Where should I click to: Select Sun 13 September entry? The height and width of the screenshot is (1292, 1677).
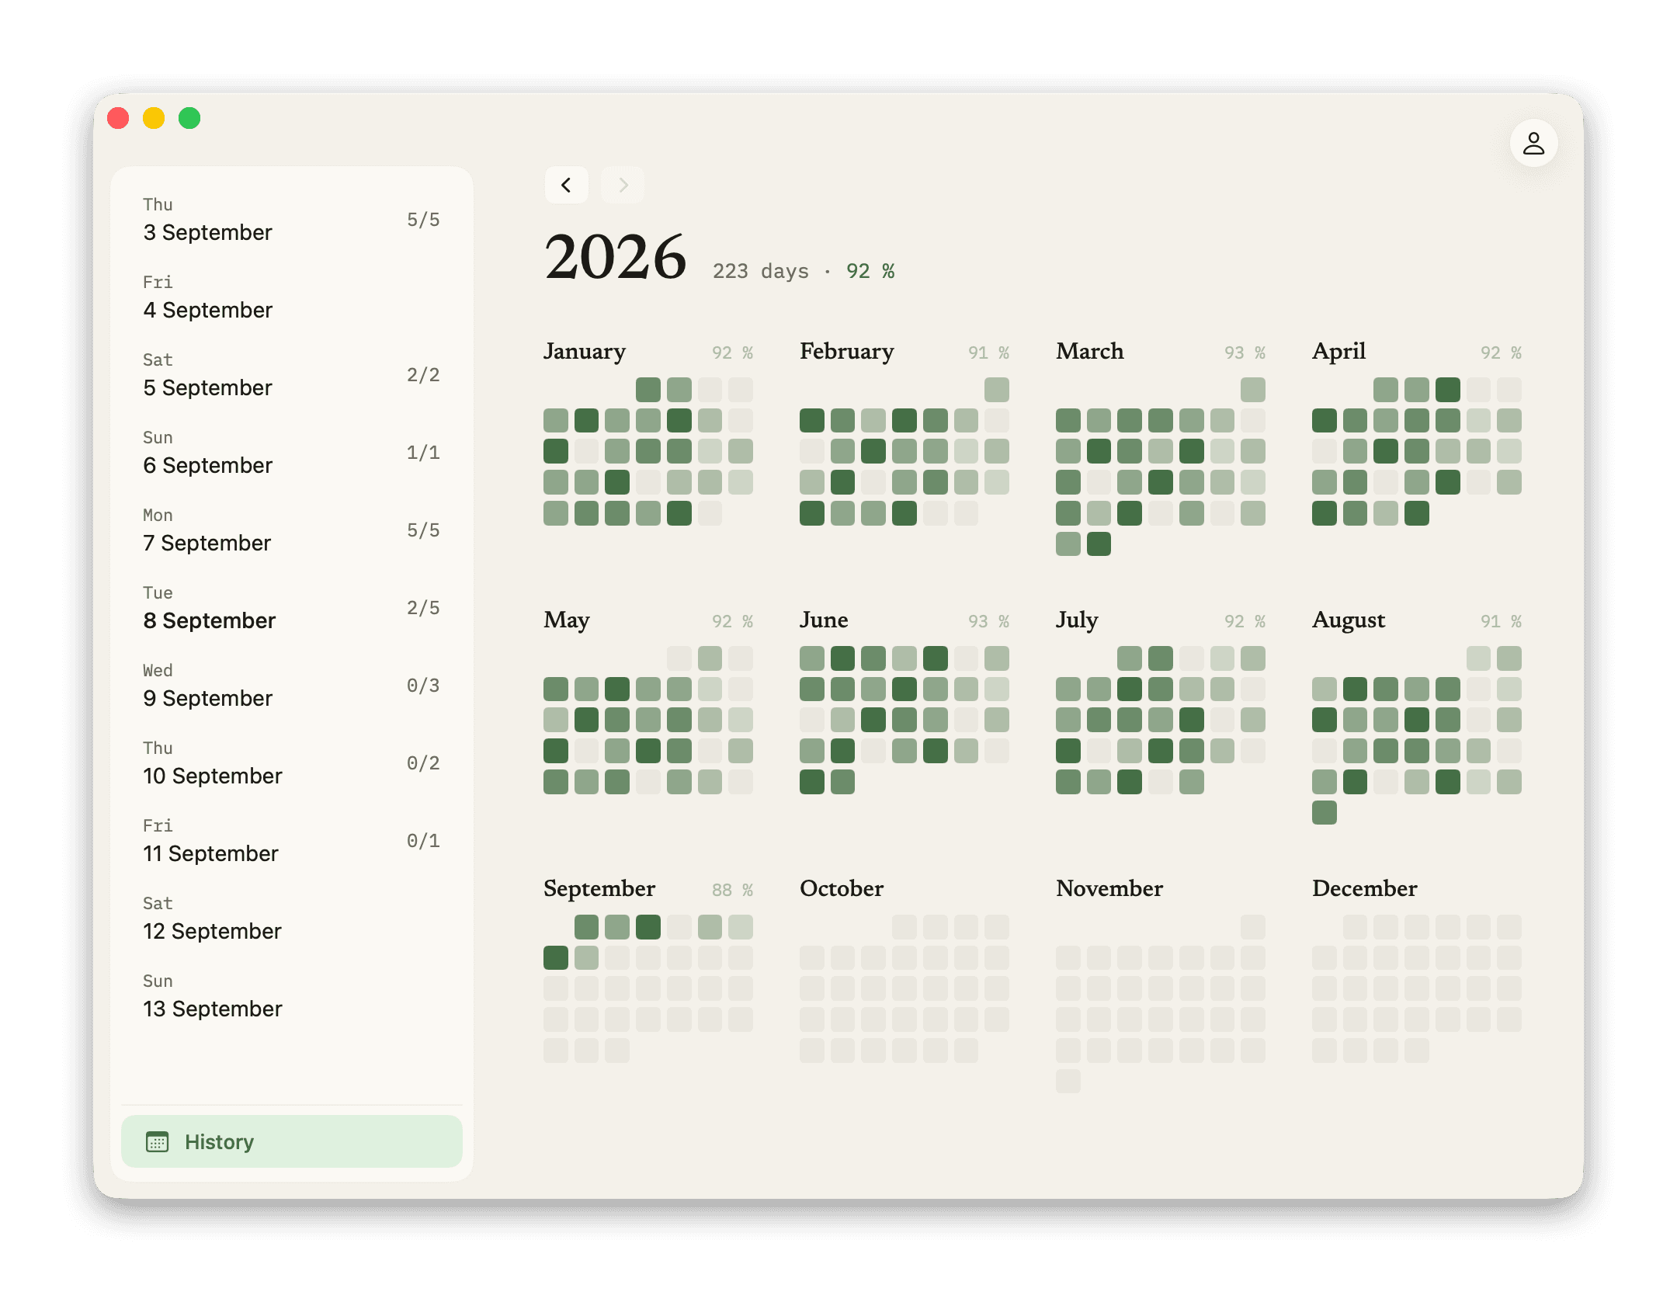[x=292, y=997]
